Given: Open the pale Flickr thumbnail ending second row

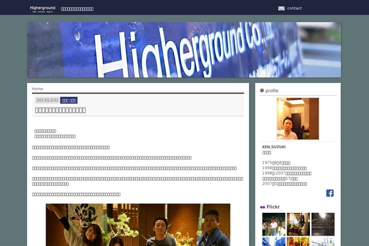Looking at the screenshot, I should 323,242.
